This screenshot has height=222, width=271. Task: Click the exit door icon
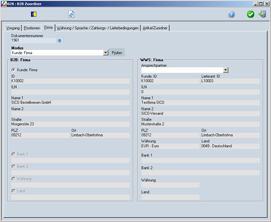pos(262,14)
